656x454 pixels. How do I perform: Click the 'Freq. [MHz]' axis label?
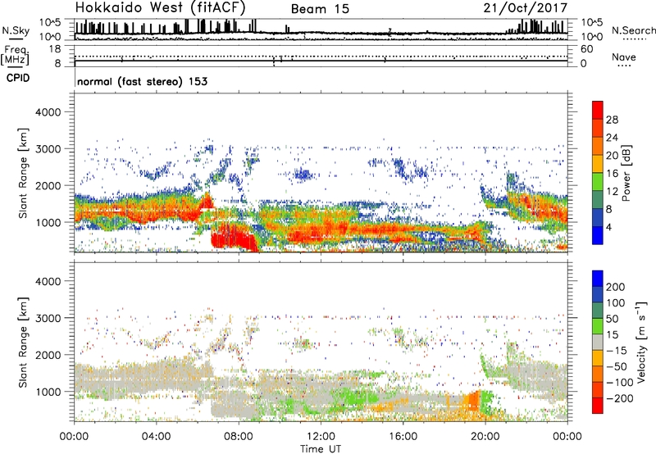(16, 56)
